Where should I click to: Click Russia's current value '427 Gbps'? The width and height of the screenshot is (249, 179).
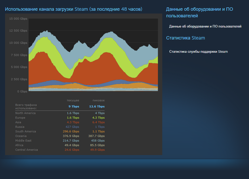click(x=72, y=127)
